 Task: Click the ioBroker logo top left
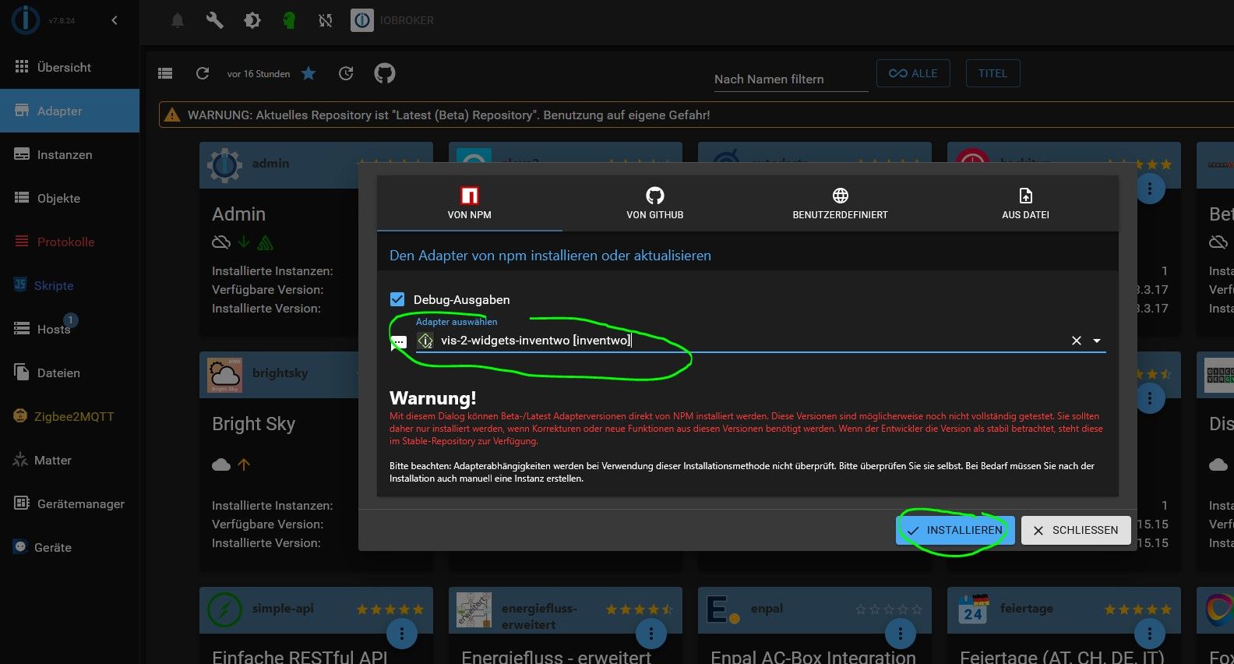pos(25,19)
